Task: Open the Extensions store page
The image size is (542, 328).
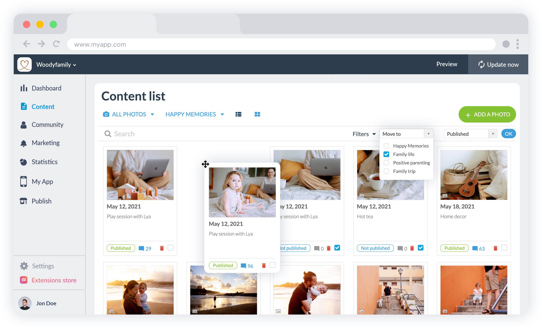Action: 54,280
